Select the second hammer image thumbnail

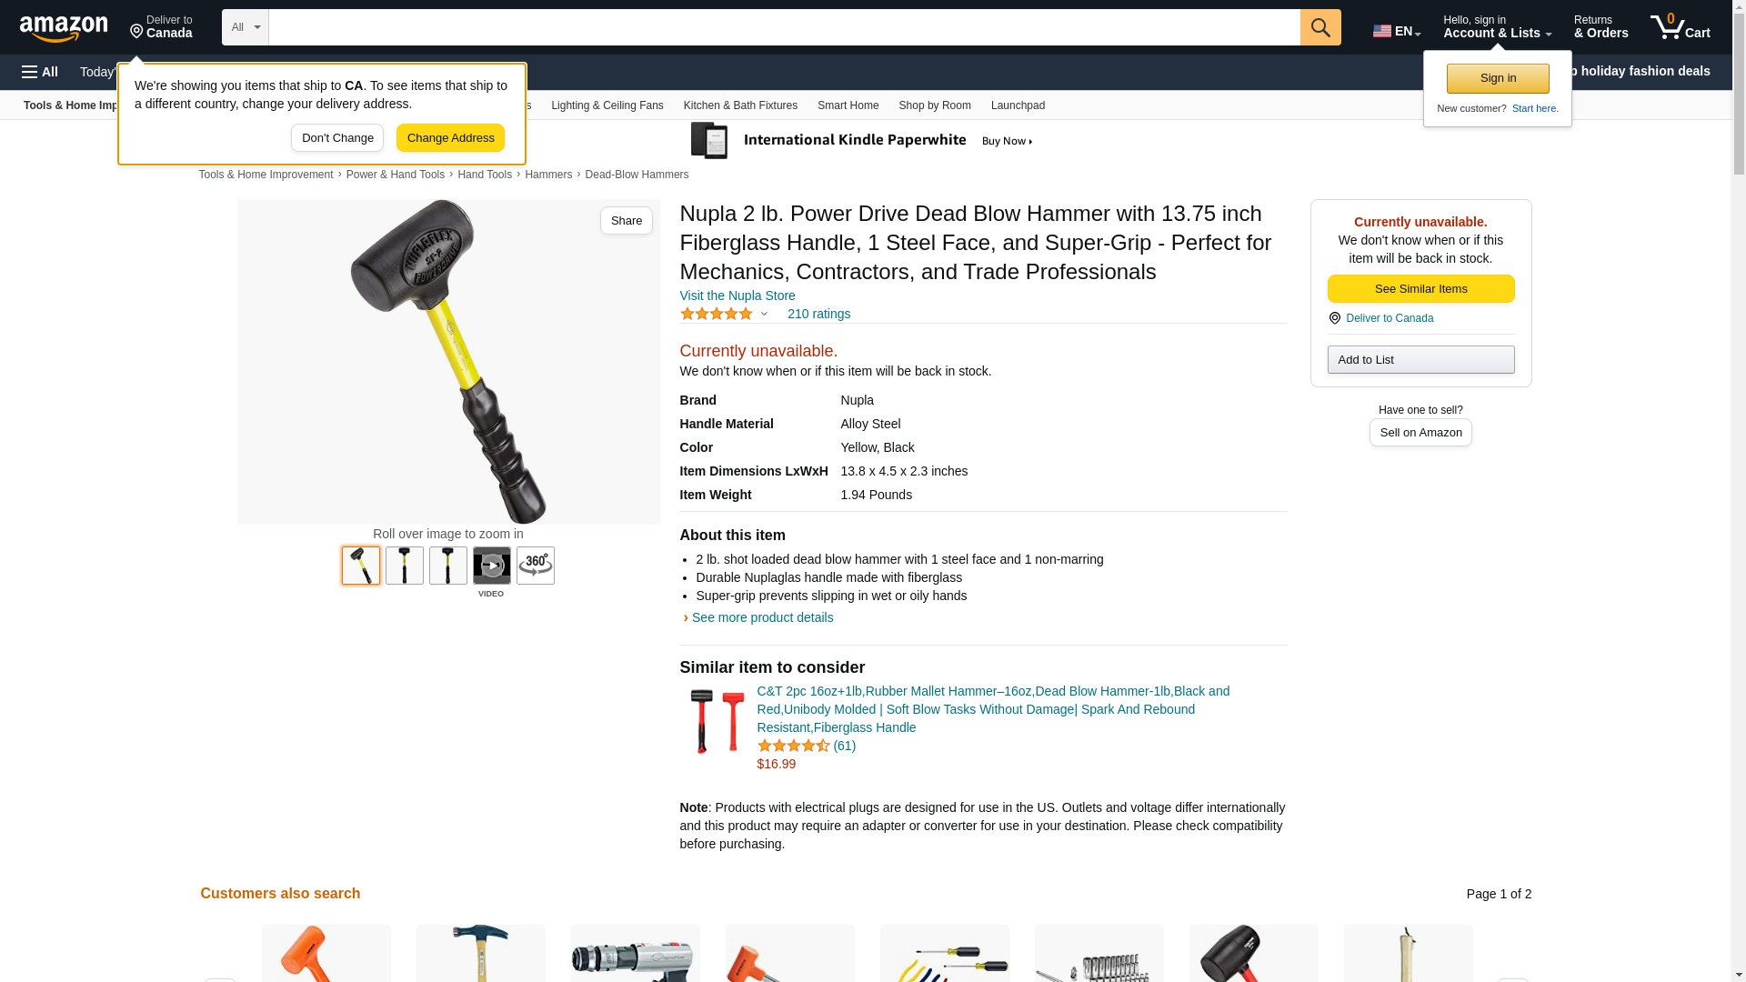405,566
